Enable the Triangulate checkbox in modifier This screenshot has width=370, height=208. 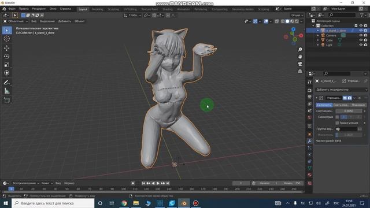click(337, 123)
